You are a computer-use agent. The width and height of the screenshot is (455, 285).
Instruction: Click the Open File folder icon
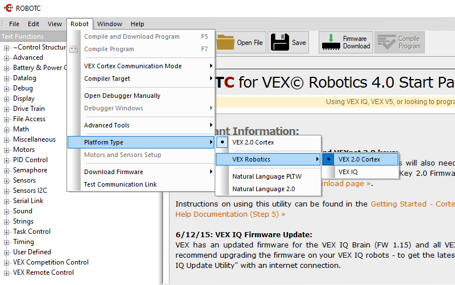(x=225, y=43)
